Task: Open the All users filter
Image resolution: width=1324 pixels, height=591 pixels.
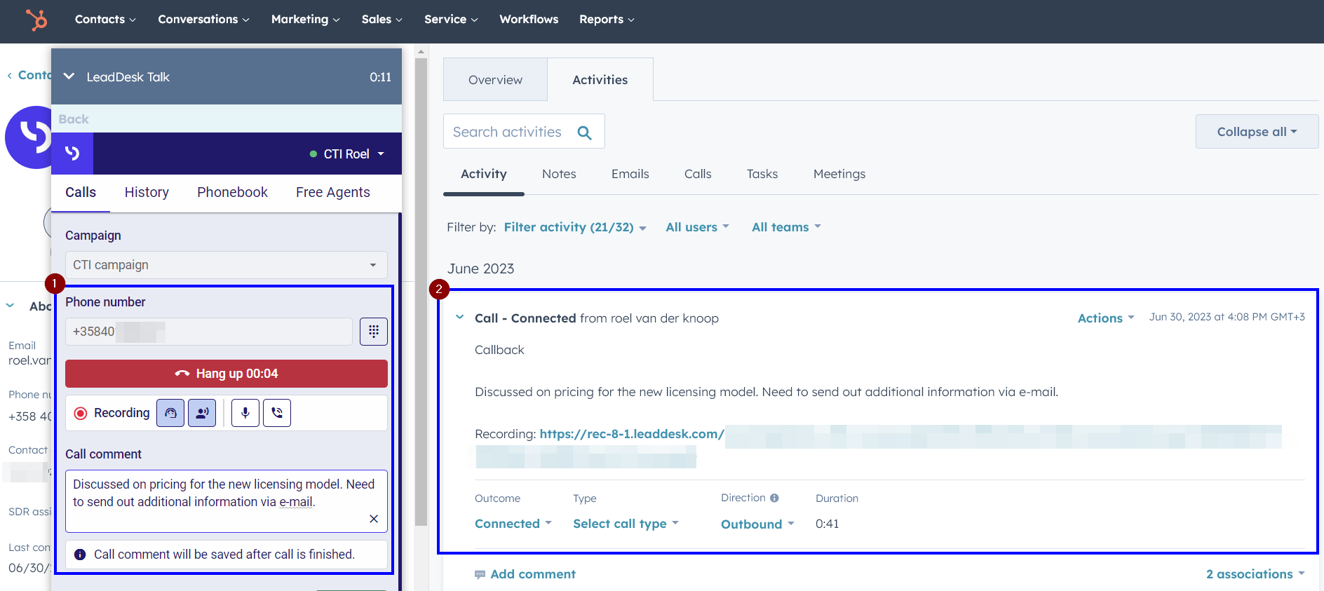Action: pyautogui.click(x=698, y=227)
